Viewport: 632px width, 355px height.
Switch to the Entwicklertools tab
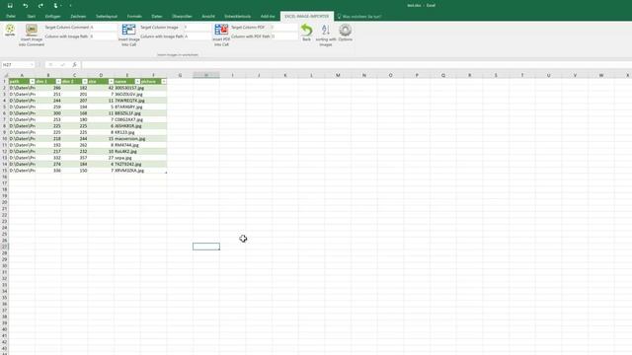pyautogui.click(x=237, y=17)
